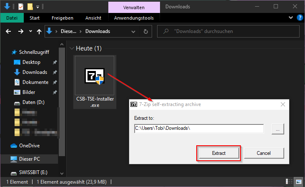Switch to large icons view in status bar
305x187 pixels.
click(x=299, y=182)
